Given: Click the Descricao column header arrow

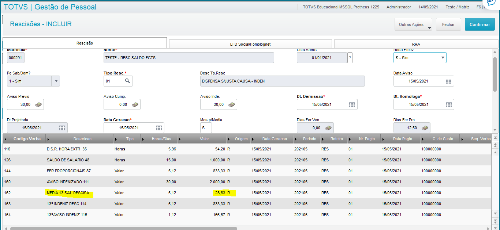Looking at the screenshot, I should (x=49, y=139).
